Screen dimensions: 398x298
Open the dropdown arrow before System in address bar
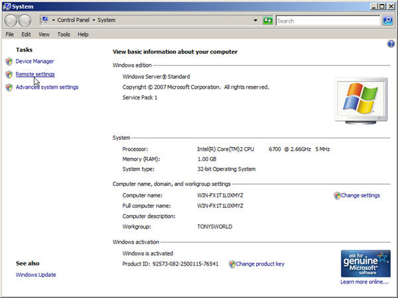coord(94,20)
